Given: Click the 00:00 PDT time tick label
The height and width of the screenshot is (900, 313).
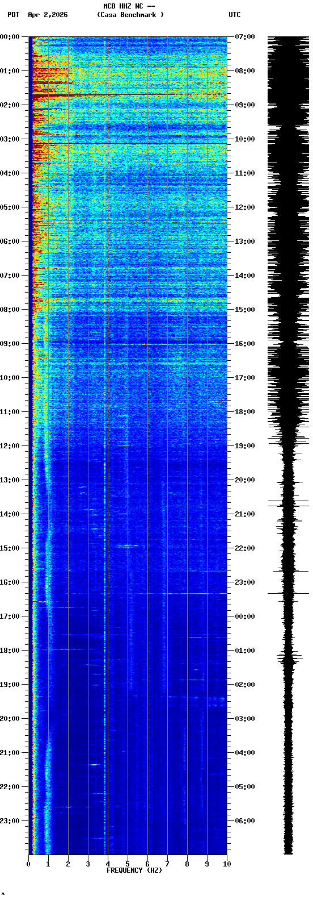Looking at the screenshot, I should tap(10, 37).
